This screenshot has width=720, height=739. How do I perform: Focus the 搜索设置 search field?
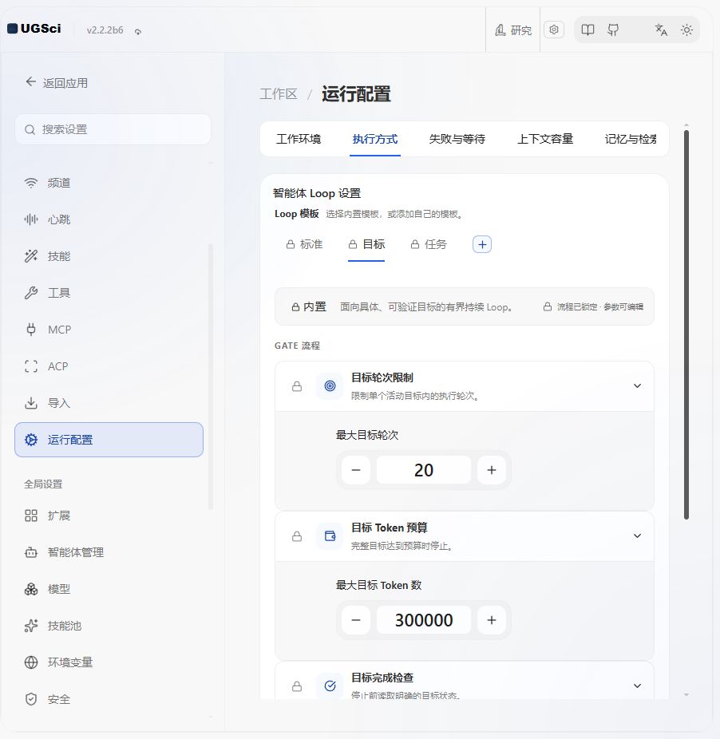[x=113, y=129]
